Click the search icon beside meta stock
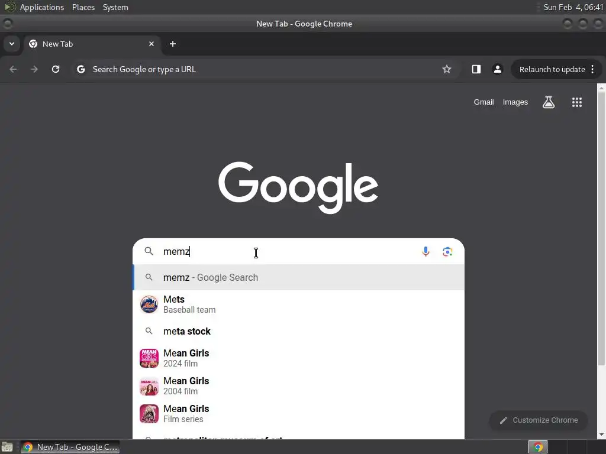606x454 pixels. point(149,331)
